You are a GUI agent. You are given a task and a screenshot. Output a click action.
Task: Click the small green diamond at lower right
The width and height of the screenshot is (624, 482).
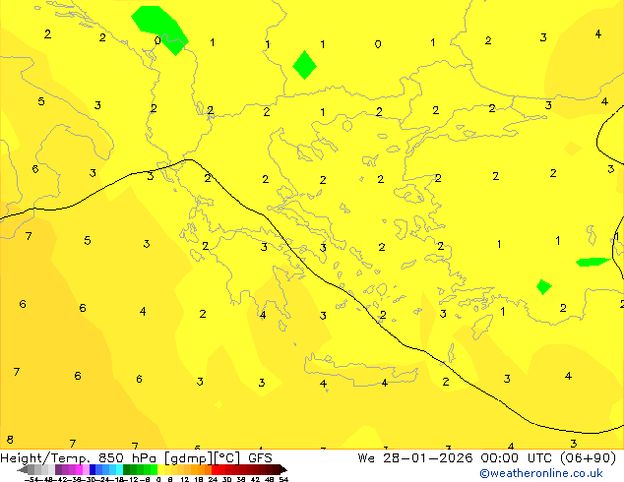[x=543, y=286]
